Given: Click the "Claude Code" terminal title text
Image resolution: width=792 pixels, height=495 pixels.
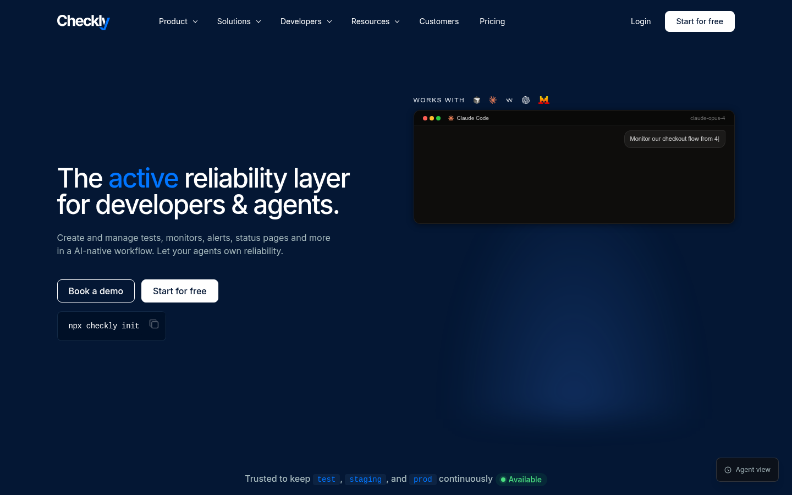Looking at the screenshot, I should (x=472, y=118).
